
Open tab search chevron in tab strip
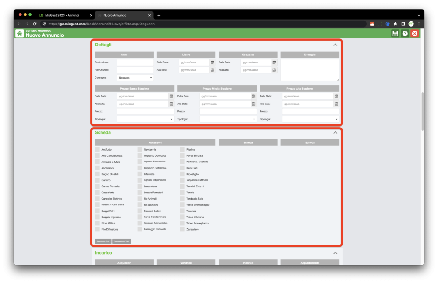pyautogui.click(x=419, y=15)
